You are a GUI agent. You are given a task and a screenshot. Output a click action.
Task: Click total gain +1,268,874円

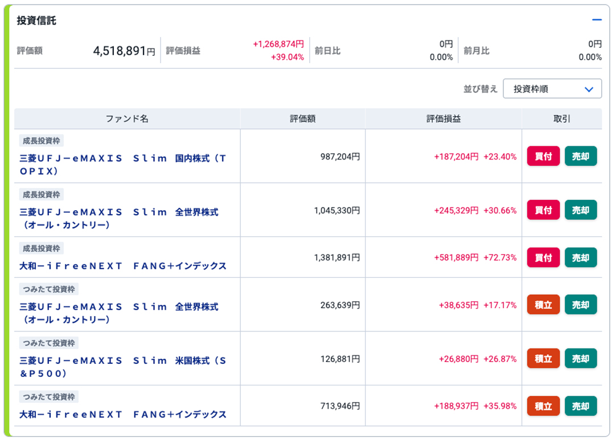pos(278,44)
